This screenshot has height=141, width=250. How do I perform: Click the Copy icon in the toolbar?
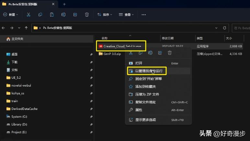pyautogui.click(x=40, y=15)
